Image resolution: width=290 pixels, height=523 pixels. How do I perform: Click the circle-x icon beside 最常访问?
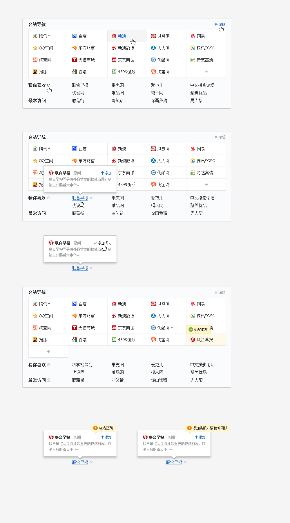[x=49, y=380]
